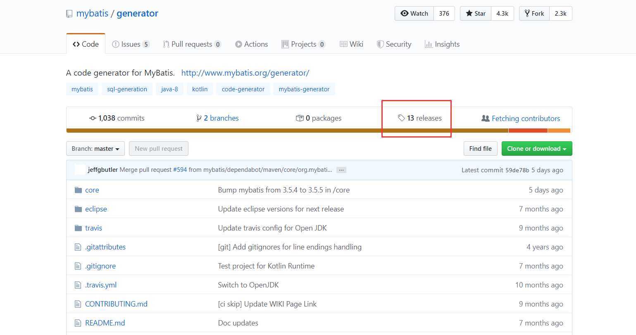
Task: View the 2 branches list
Action: (217, 118)
